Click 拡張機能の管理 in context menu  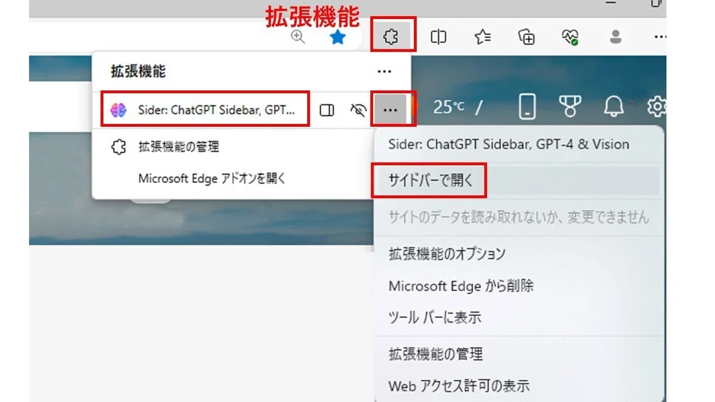(x=436, y=354)
